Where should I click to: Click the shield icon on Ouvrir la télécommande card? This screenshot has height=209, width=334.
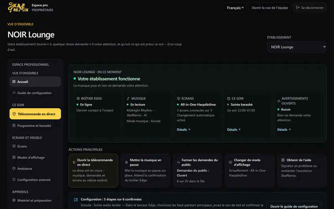pyautogui.click(x=74, y=162)
